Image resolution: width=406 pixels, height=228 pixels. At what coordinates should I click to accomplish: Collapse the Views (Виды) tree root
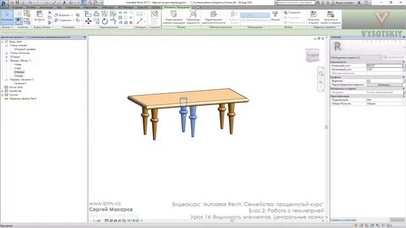(x=3, y=42)
